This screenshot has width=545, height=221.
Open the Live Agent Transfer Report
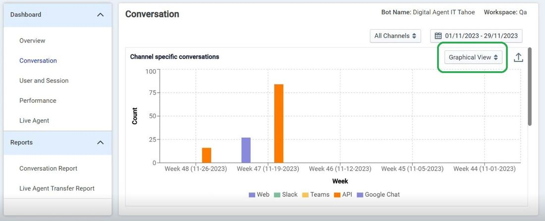(57, 188)
